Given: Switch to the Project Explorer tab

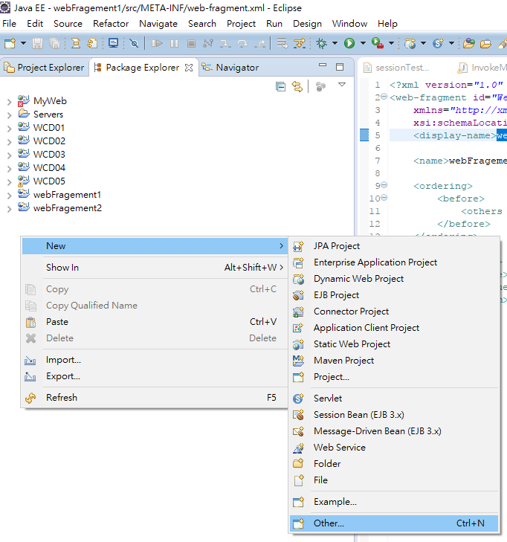Looking at the screenshot, I should (x=44, y=68).
